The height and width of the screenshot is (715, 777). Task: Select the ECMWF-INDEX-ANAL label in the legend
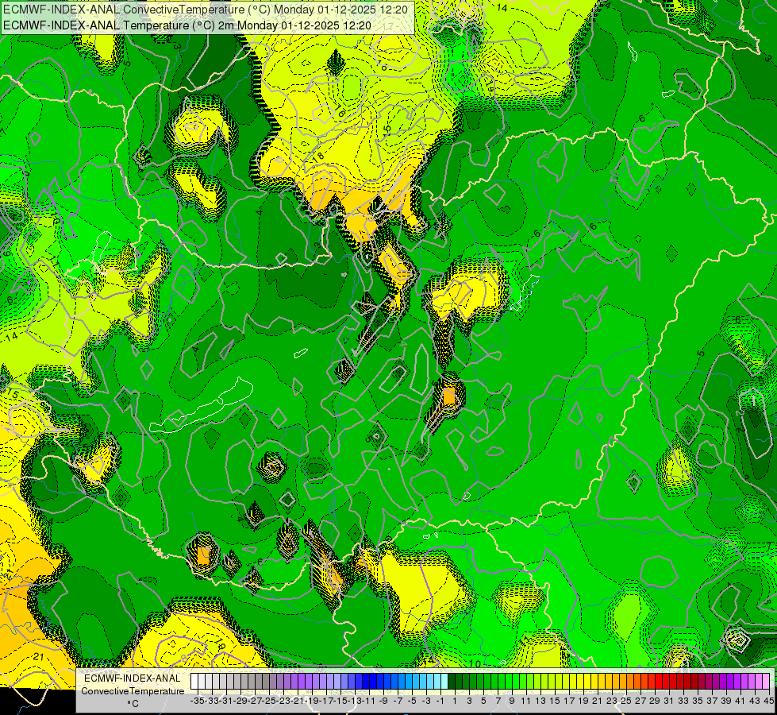pyautogui.click(x=132, y=678)
